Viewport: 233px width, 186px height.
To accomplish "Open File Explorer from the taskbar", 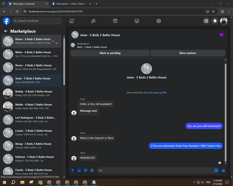I will pyautogui.click(x=22, y=182).
